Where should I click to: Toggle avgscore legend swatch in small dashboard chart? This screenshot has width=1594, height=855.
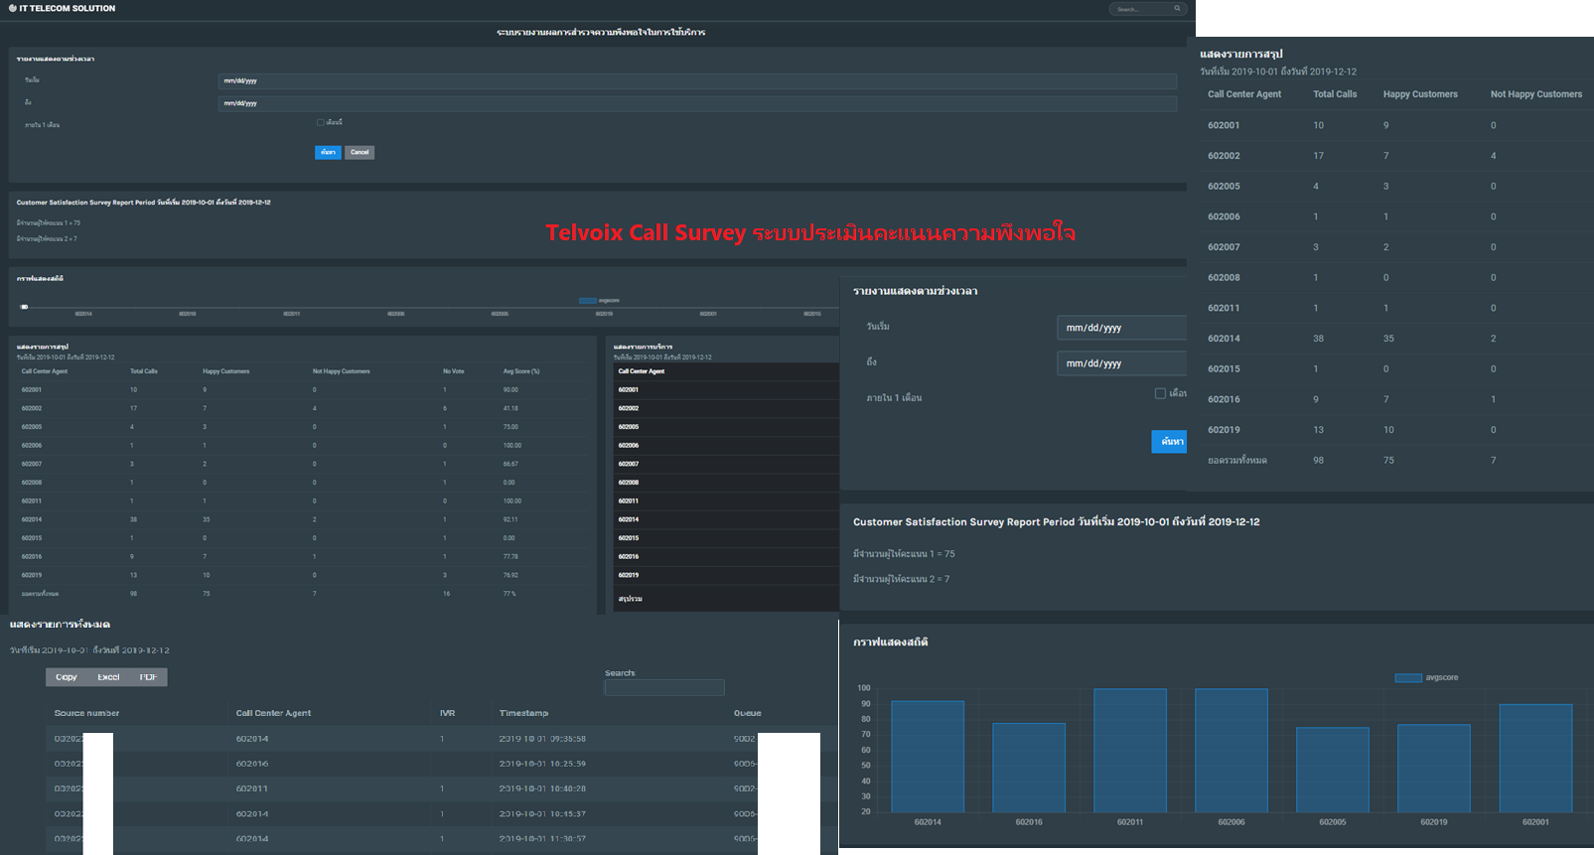click(x=588, y=300)
